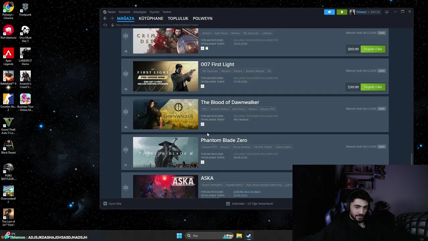The width and height of the screenshot is (428, 241).
Task: Click the Dövüş Sanatları tag on Phantom Blade Zero
Action: tap(241, 147)
